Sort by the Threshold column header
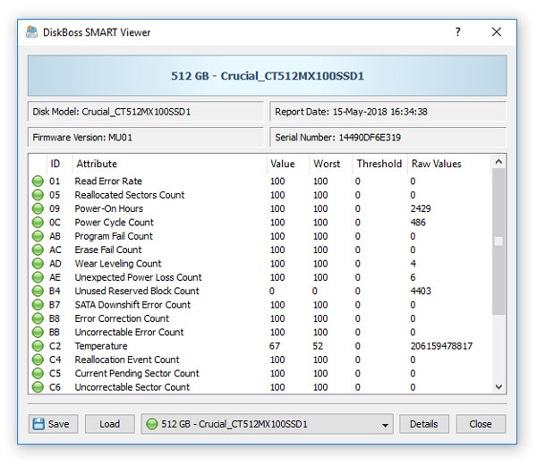 379,164
